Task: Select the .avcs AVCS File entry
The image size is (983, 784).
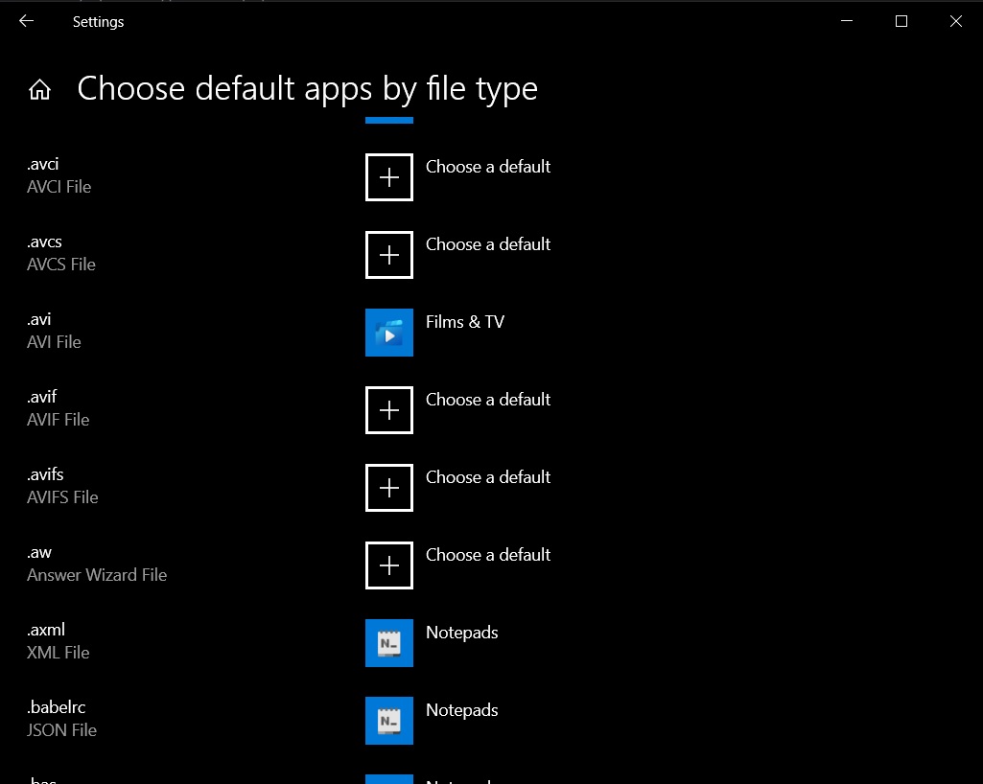Action: [61, 252]
